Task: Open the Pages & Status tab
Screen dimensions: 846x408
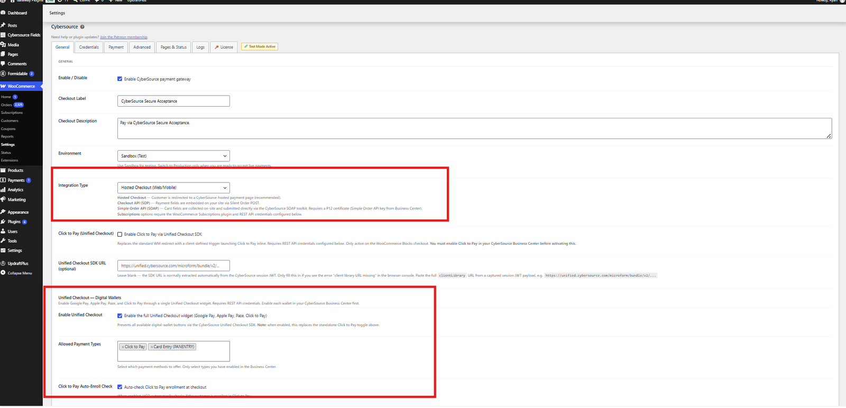Action: click(173, 47)
